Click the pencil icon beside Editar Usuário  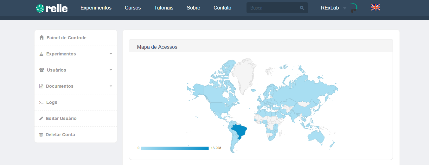tap(41, 118)
